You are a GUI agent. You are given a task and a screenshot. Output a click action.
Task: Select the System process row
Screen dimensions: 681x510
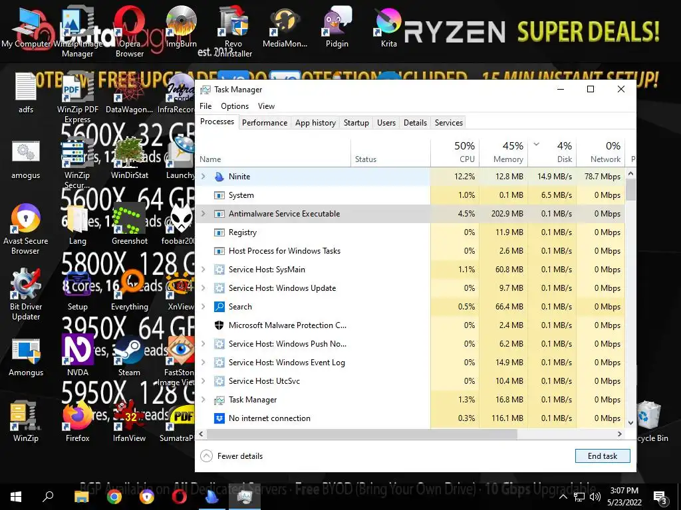[410, 195]
